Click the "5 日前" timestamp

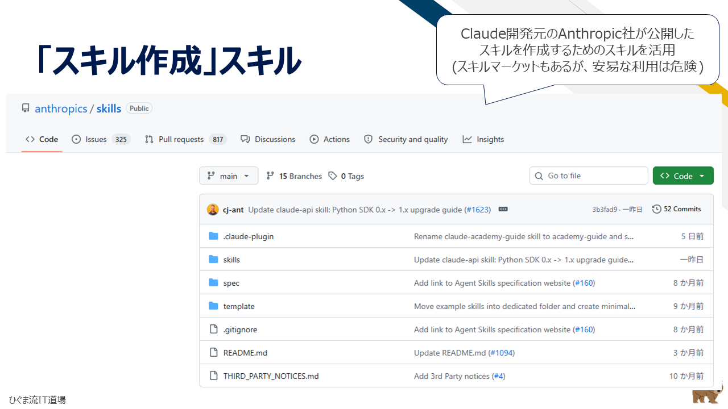coord(692,236)
